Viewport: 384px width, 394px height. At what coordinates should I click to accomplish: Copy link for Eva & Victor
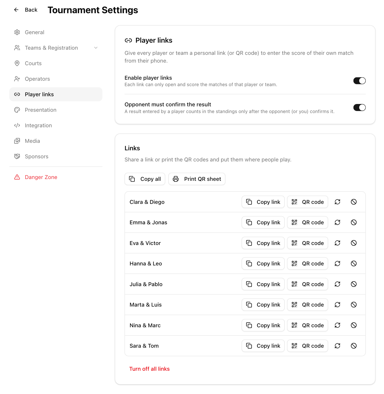click(263, 243)
